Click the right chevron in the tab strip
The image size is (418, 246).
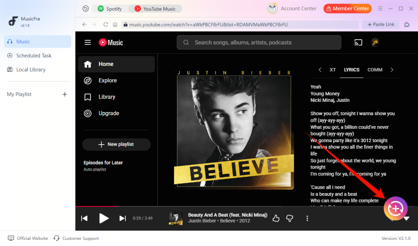tap(392, 70)
